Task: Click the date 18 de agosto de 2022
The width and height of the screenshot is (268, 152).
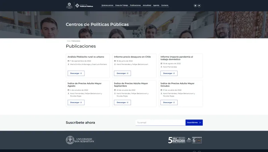Action: pyautogui.click(x=172, y=64)
